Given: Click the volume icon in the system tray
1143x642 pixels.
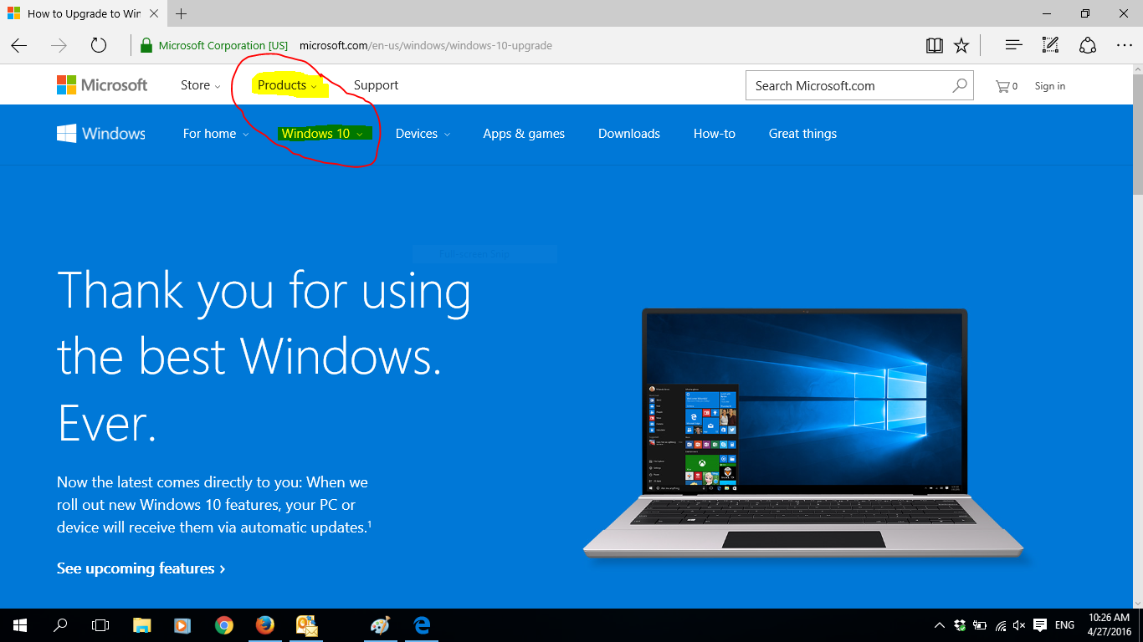Looking at the screenshot, I should tap(1019, 624).
